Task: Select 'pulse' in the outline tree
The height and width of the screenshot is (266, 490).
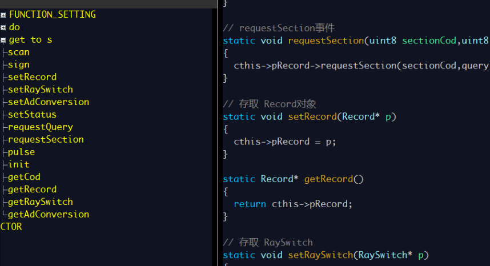Action: tap(21, 152)
